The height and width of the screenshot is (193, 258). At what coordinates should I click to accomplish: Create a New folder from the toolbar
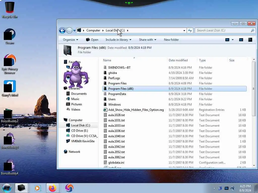coord(171,40)
